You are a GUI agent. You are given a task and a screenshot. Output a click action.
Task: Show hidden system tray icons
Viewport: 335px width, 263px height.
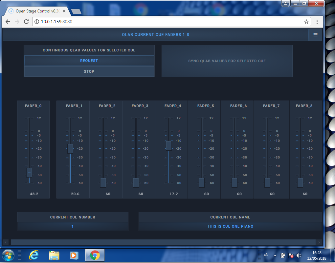(x=275, y=255)
